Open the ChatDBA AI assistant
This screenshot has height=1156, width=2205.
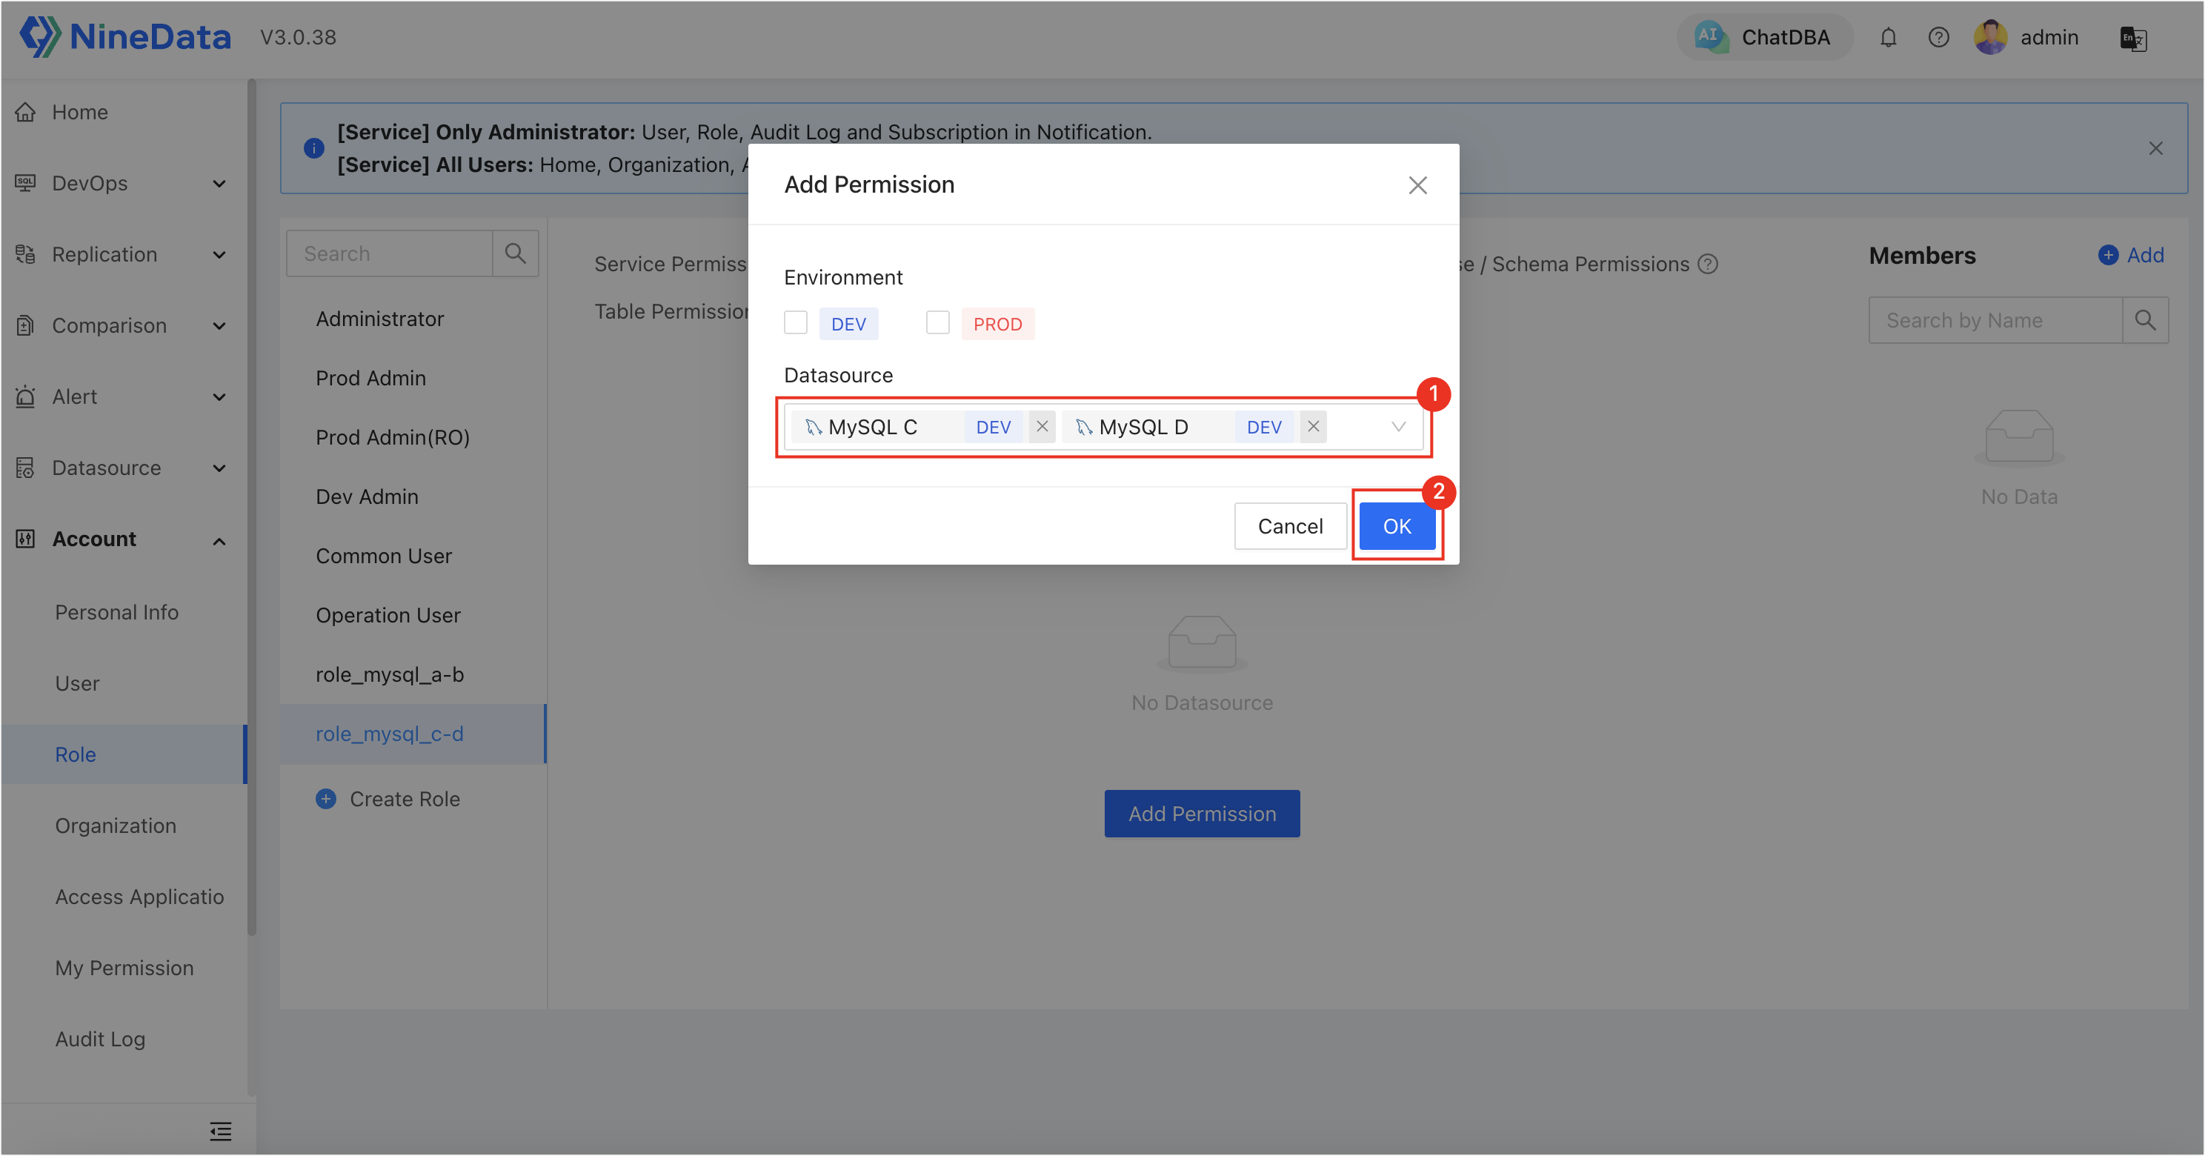tap(1764, 37)
